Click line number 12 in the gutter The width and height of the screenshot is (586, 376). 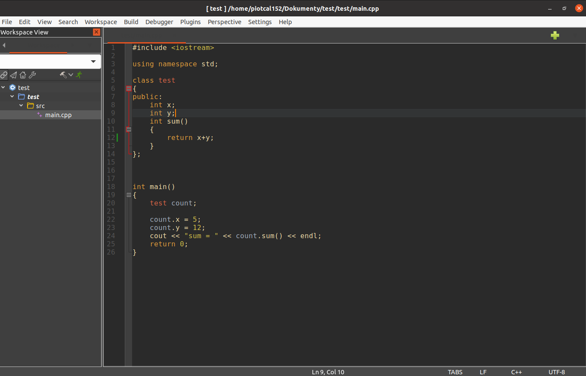(x=111, y=138)
